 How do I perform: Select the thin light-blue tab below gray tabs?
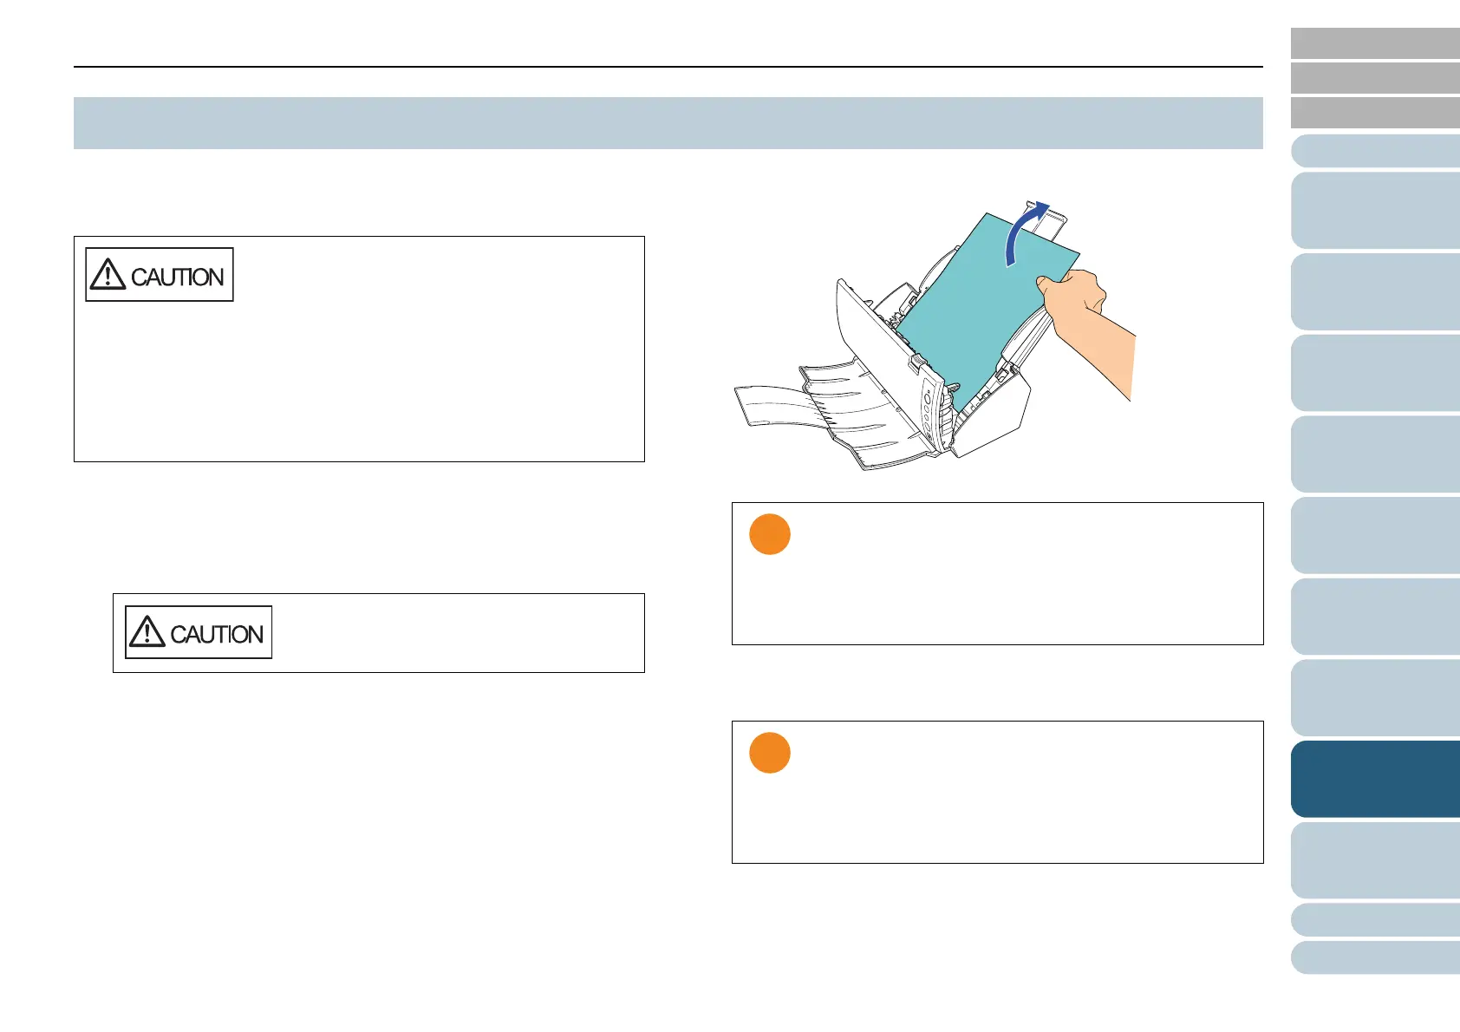point(1375,151)
